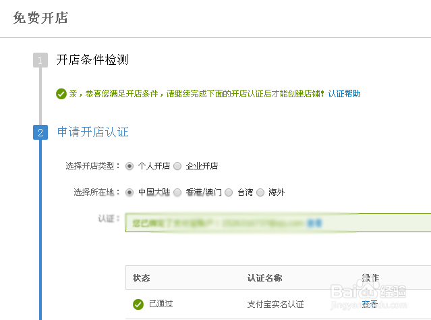Screen dimensions: 431x320
Task: Click the green passed-status checkmark icon
Action: (138, 304)
